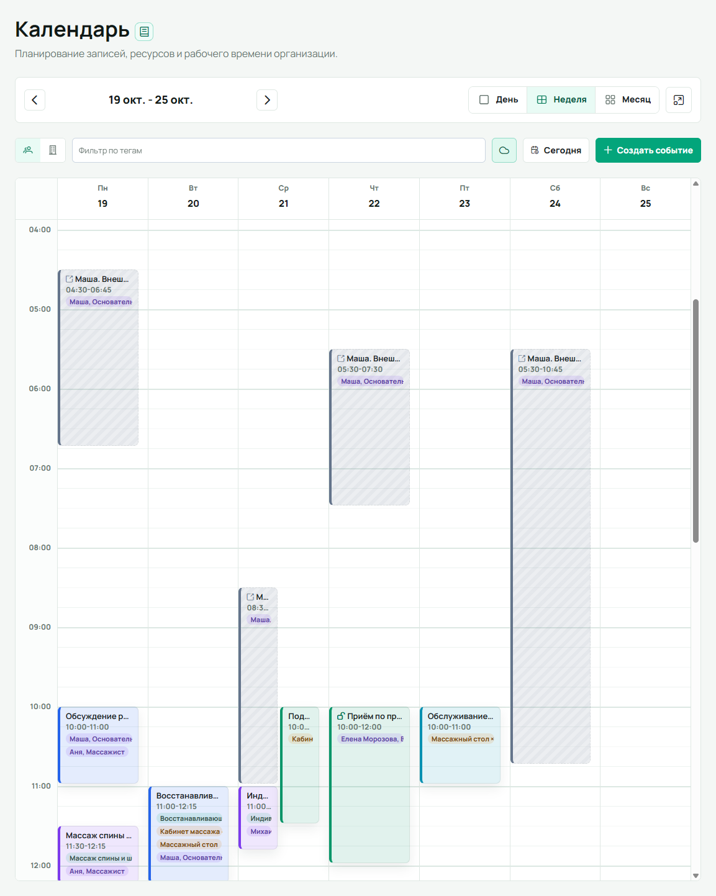The width and height of the screenshot is (716, 896).
Task: Click the Кабинет массажа tag in the Восстанавлив… event
Action: [189, 831]
